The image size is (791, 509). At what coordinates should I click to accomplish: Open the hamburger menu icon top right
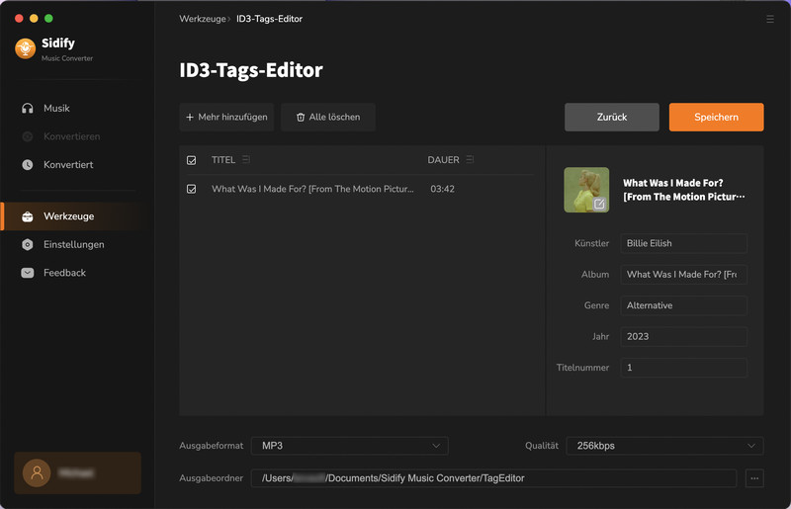[x=770, y=19]
